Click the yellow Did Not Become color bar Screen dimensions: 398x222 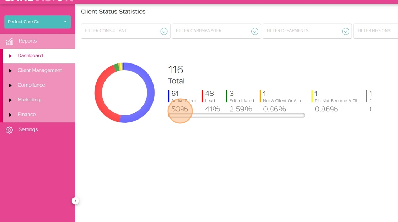tap(312, 96)
